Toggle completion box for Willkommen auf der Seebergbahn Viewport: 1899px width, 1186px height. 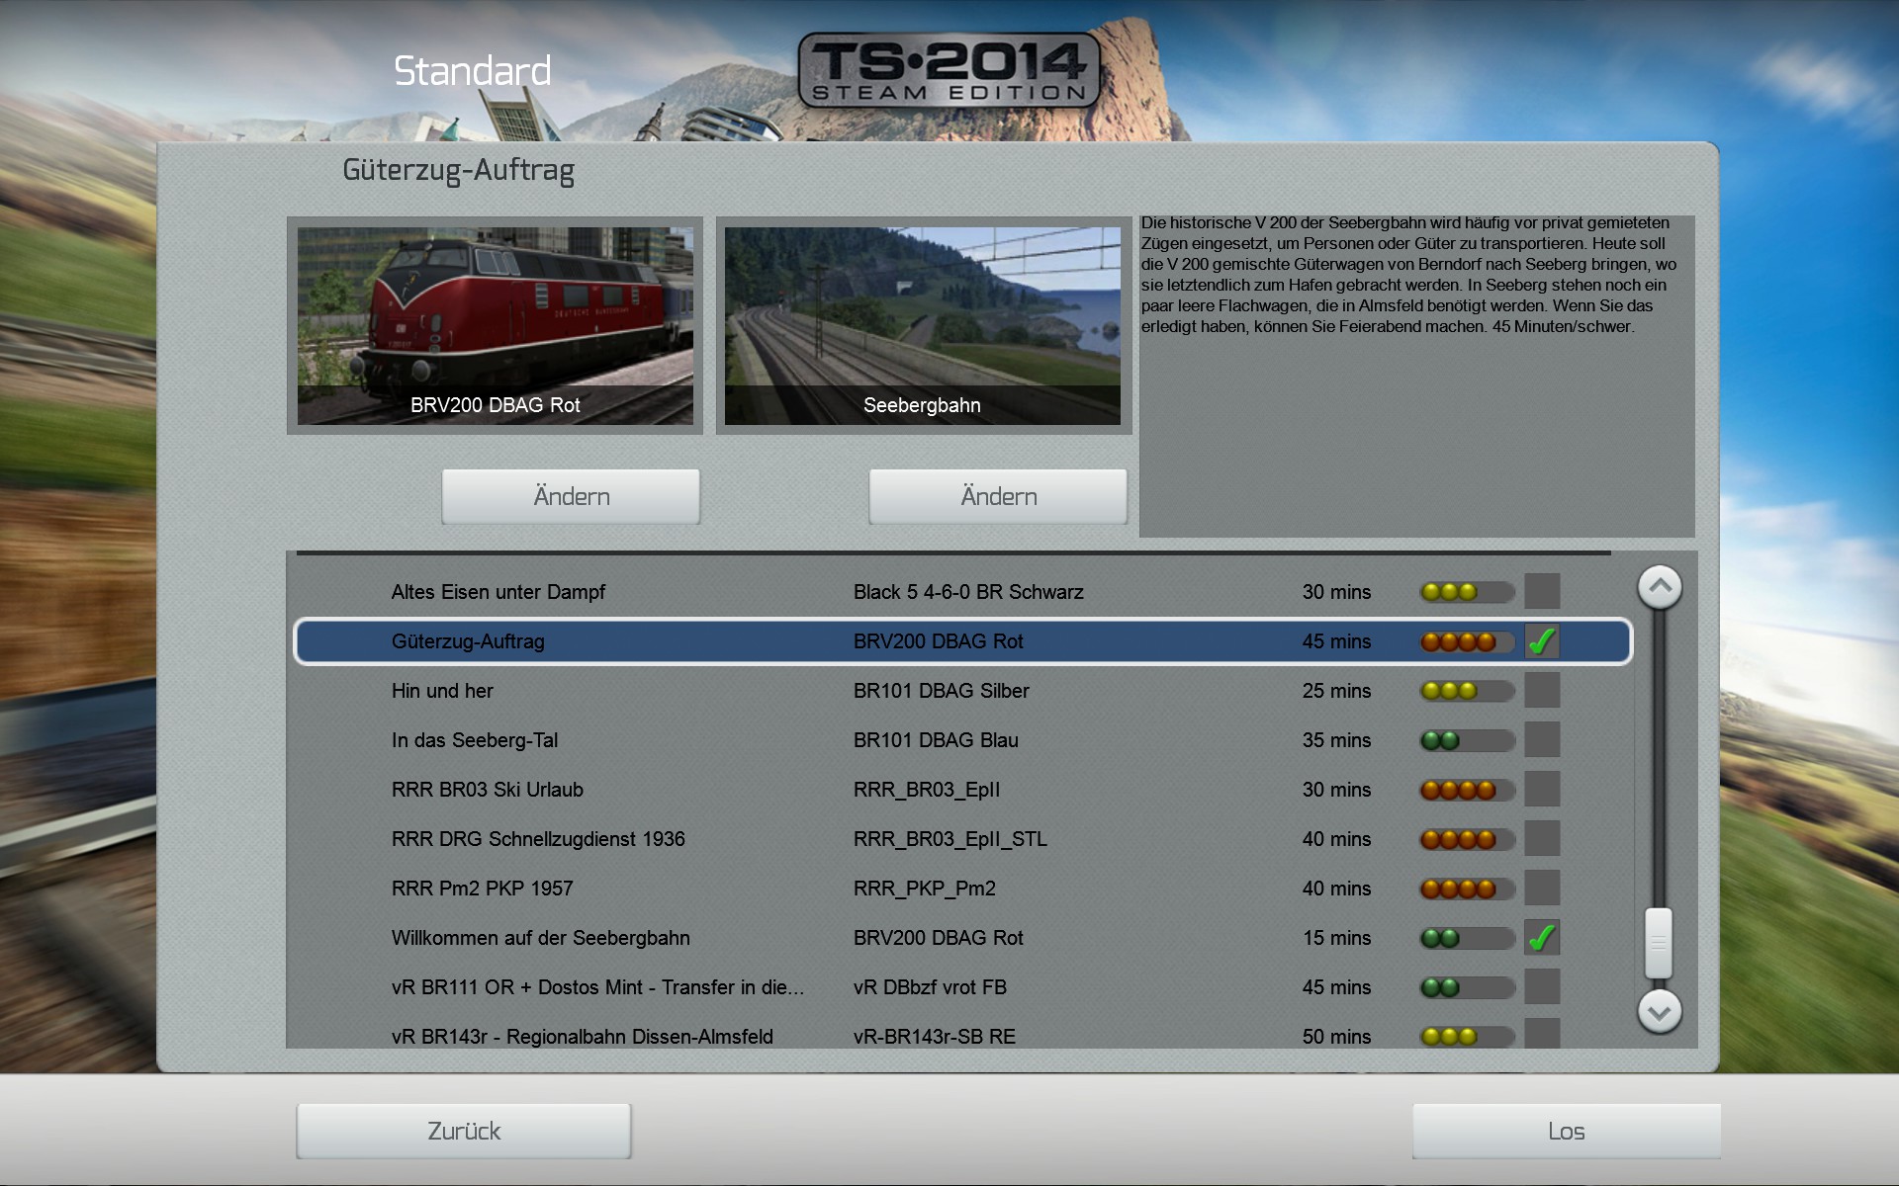[x=1542, y=937]
